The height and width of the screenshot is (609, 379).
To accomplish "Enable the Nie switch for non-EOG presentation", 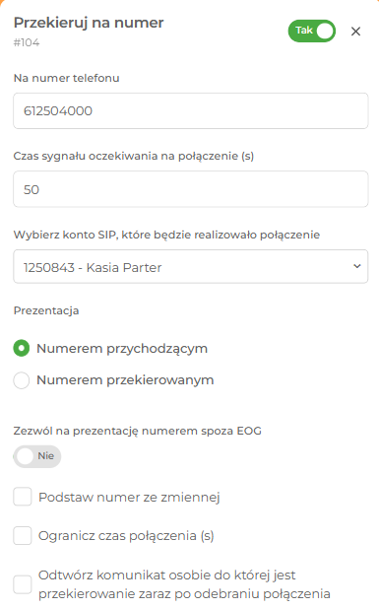I will pos(37,456).
